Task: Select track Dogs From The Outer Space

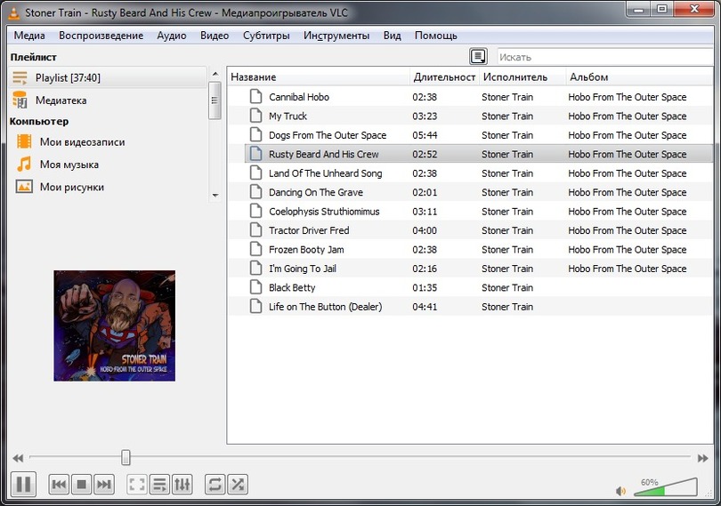Action: click(328, 135)
